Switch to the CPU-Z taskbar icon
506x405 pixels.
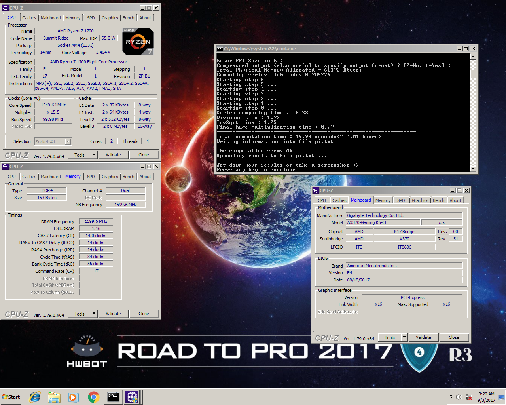pos(132,397)
